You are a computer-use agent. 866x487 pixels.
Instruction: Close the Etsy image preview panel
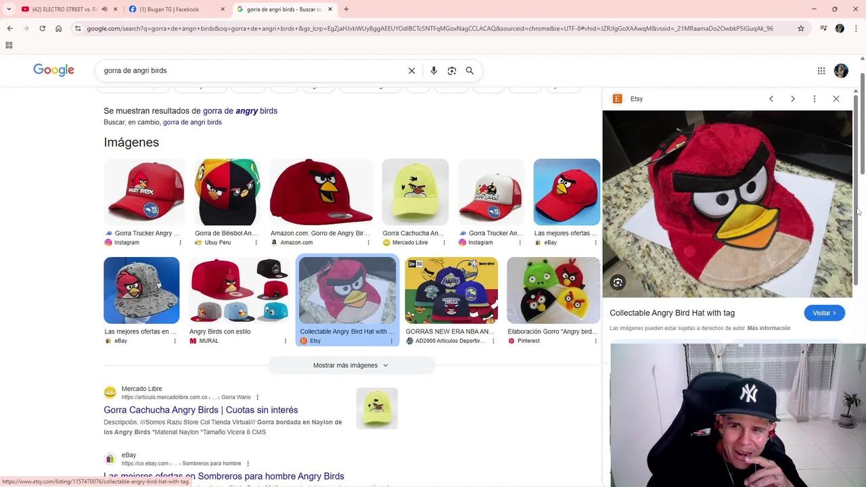[x=836, y=99]
